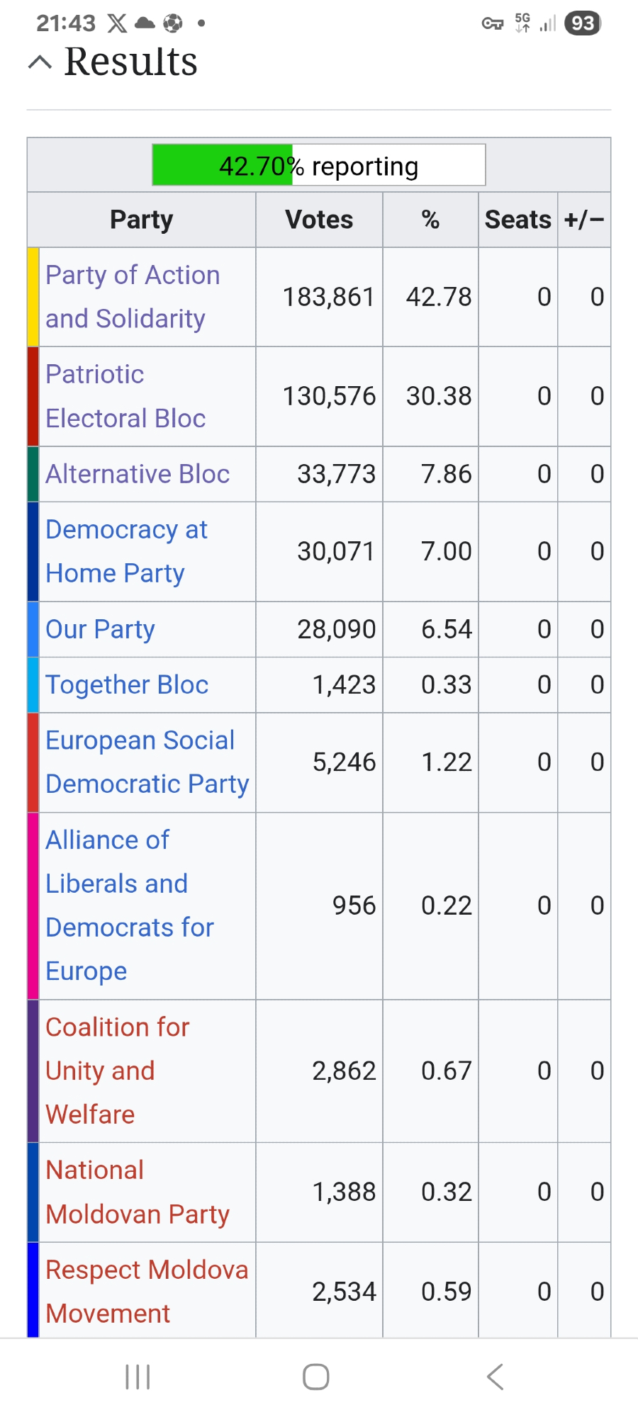Open the Our Party link

tap(100, 629)
